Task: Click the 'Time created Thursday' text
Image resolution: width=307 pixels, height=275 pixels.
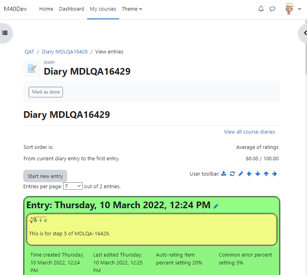Action: pyautogui.click(x=57, y=262)
